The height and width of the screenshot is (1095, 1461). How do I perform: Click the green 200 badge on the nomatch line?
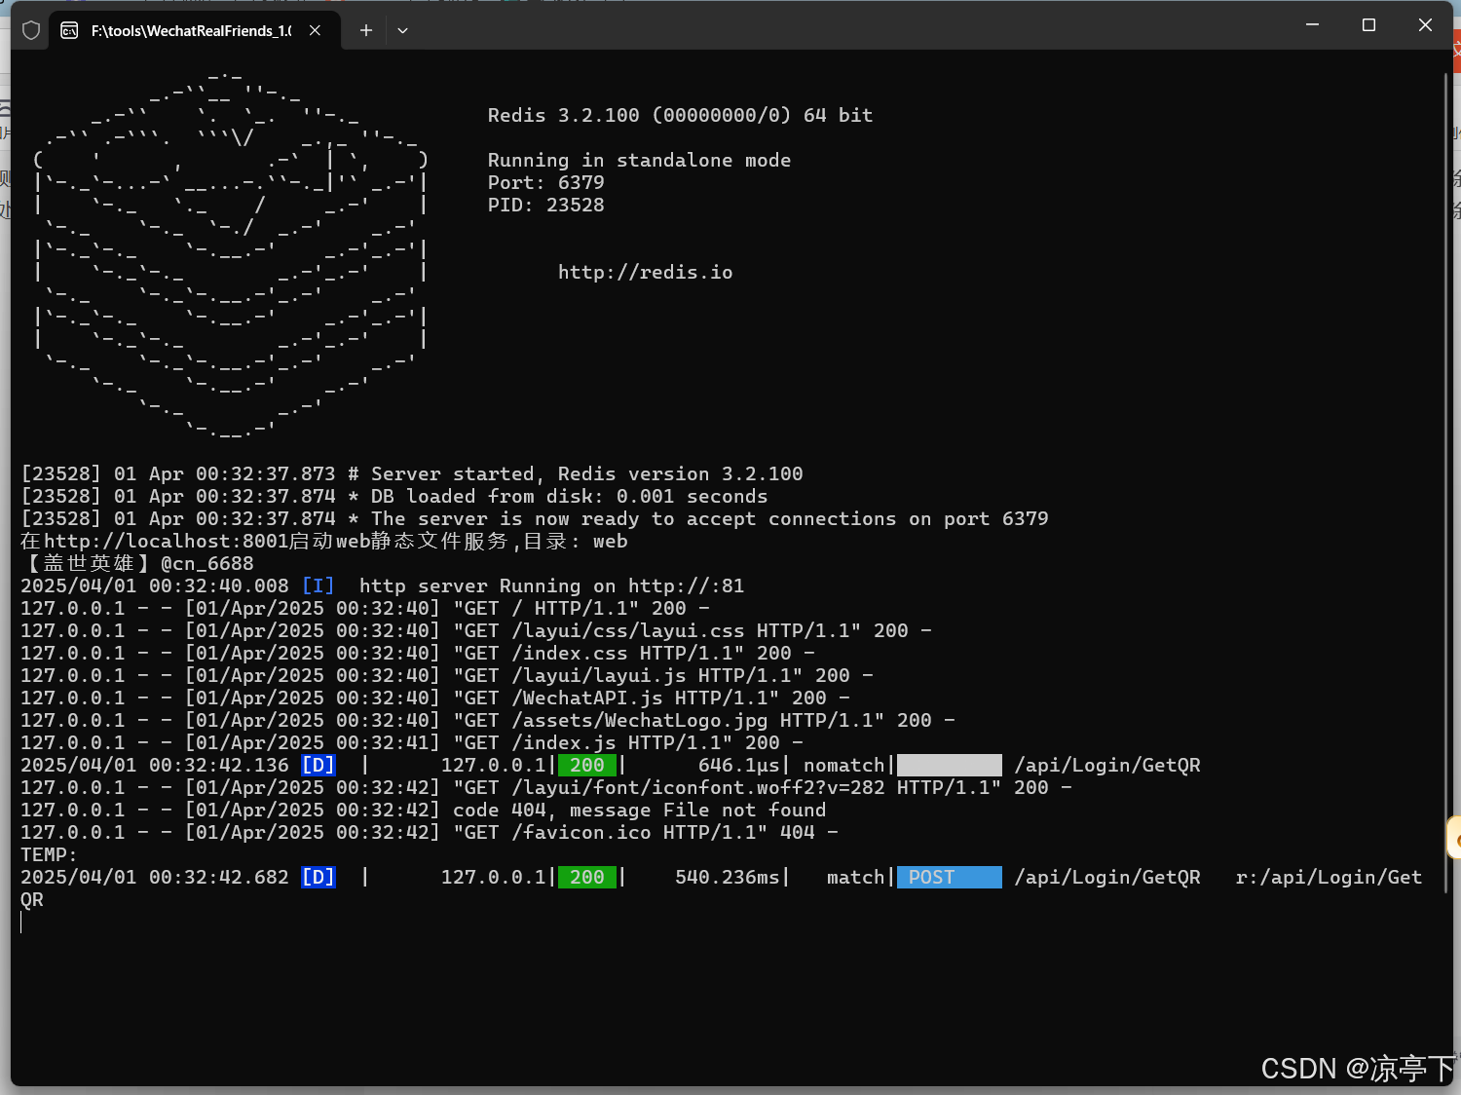pos(587,765)
